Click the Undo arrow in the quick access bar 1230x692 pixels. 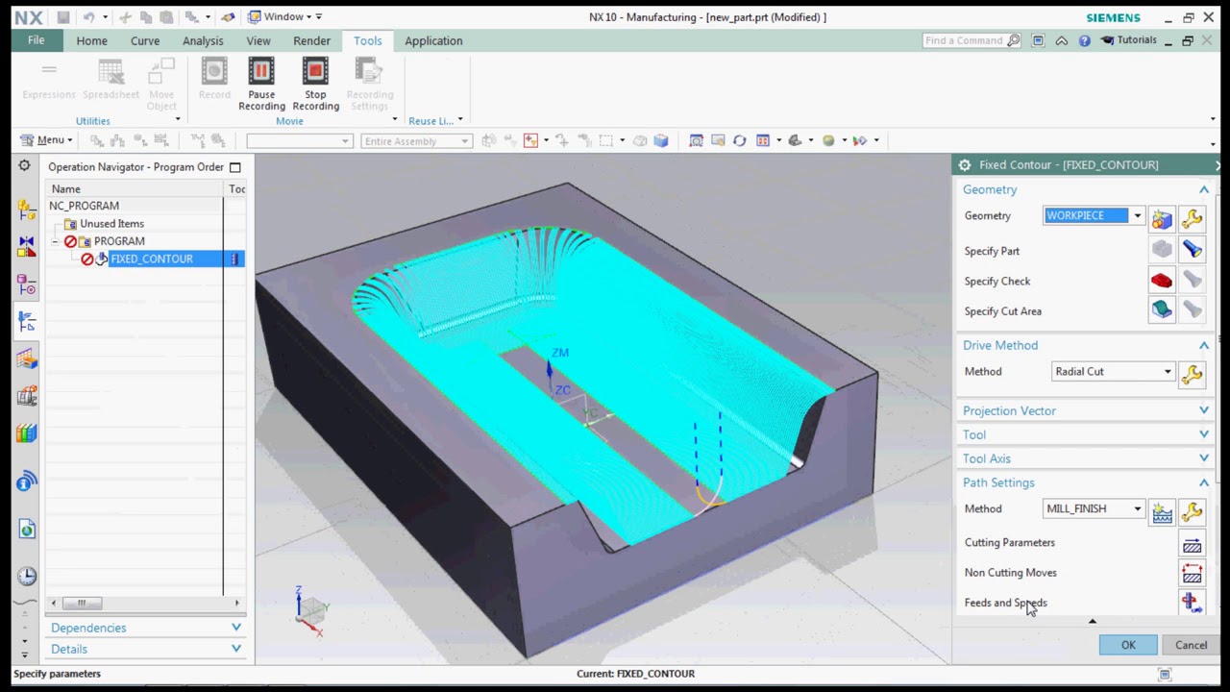pos(88,16)
